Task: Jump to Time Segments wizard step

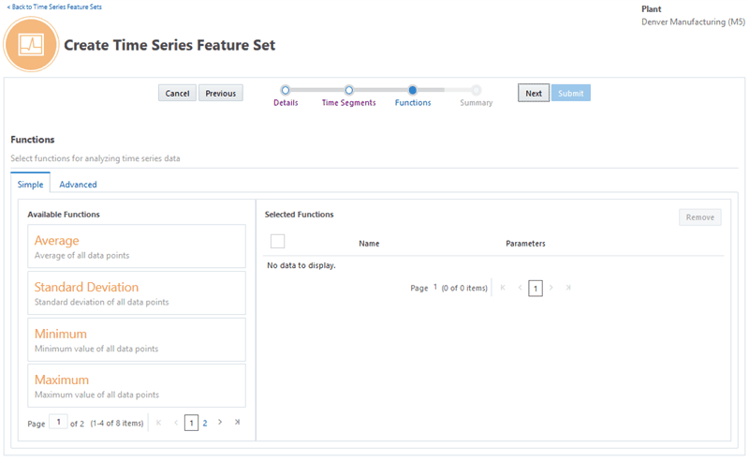Action: (348, 91)
